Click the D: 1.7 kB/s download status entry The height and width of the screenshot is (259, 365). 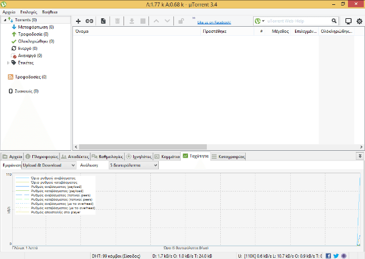(182, 256)
